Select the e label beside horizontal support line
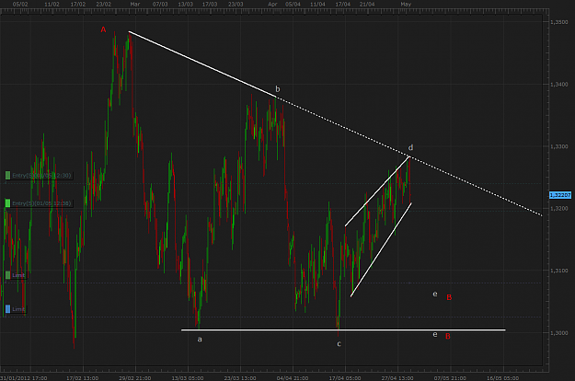Viewport: 575px width, 381px height. click(435, 334)
